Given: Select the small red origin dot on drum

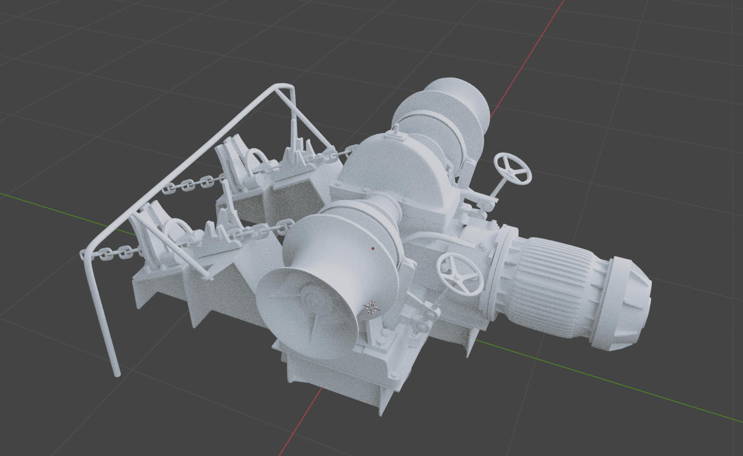Looking at the screenshot, I should 373,249.
